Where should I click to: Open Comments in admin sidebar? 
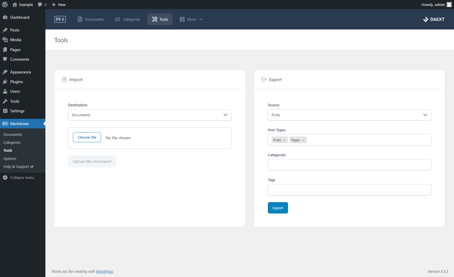pos(23,59)
